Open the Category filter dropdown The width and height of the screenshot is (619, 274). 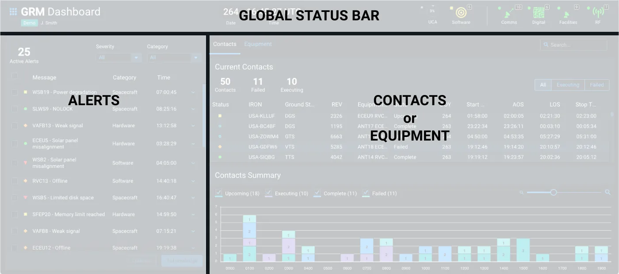point(173,57)
